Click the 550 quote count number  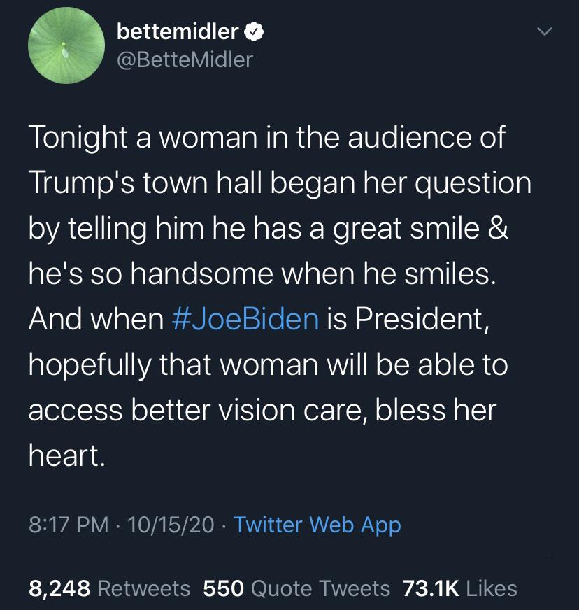coord(224,588)
